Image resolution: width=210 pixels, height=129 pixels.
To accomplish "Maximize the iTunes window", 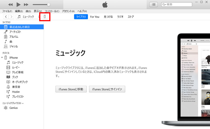I will pyautogui.click(x=201, y=2).
